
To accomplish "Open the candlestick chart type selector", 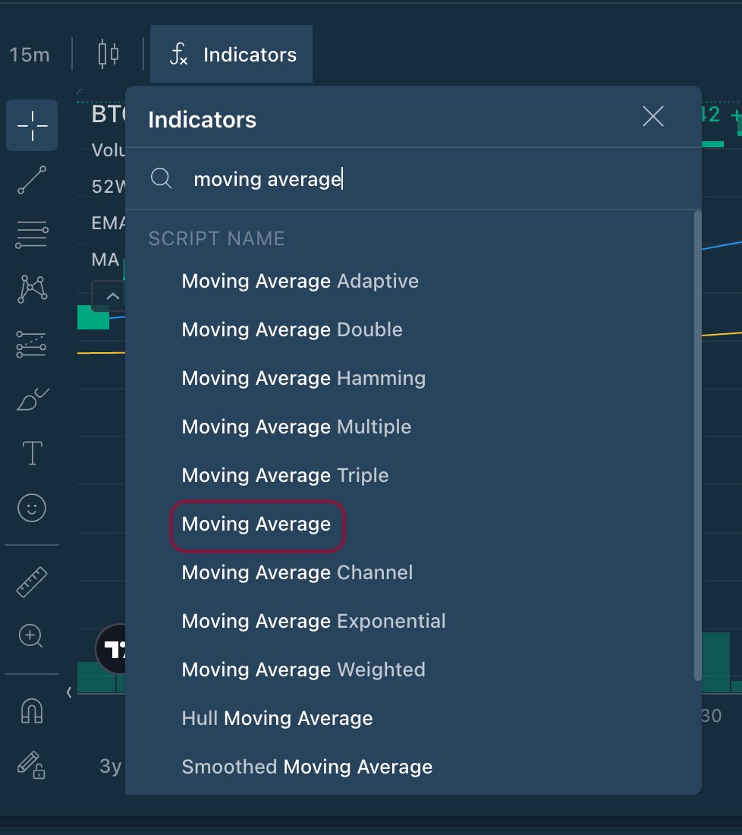I will pos(108,55).
